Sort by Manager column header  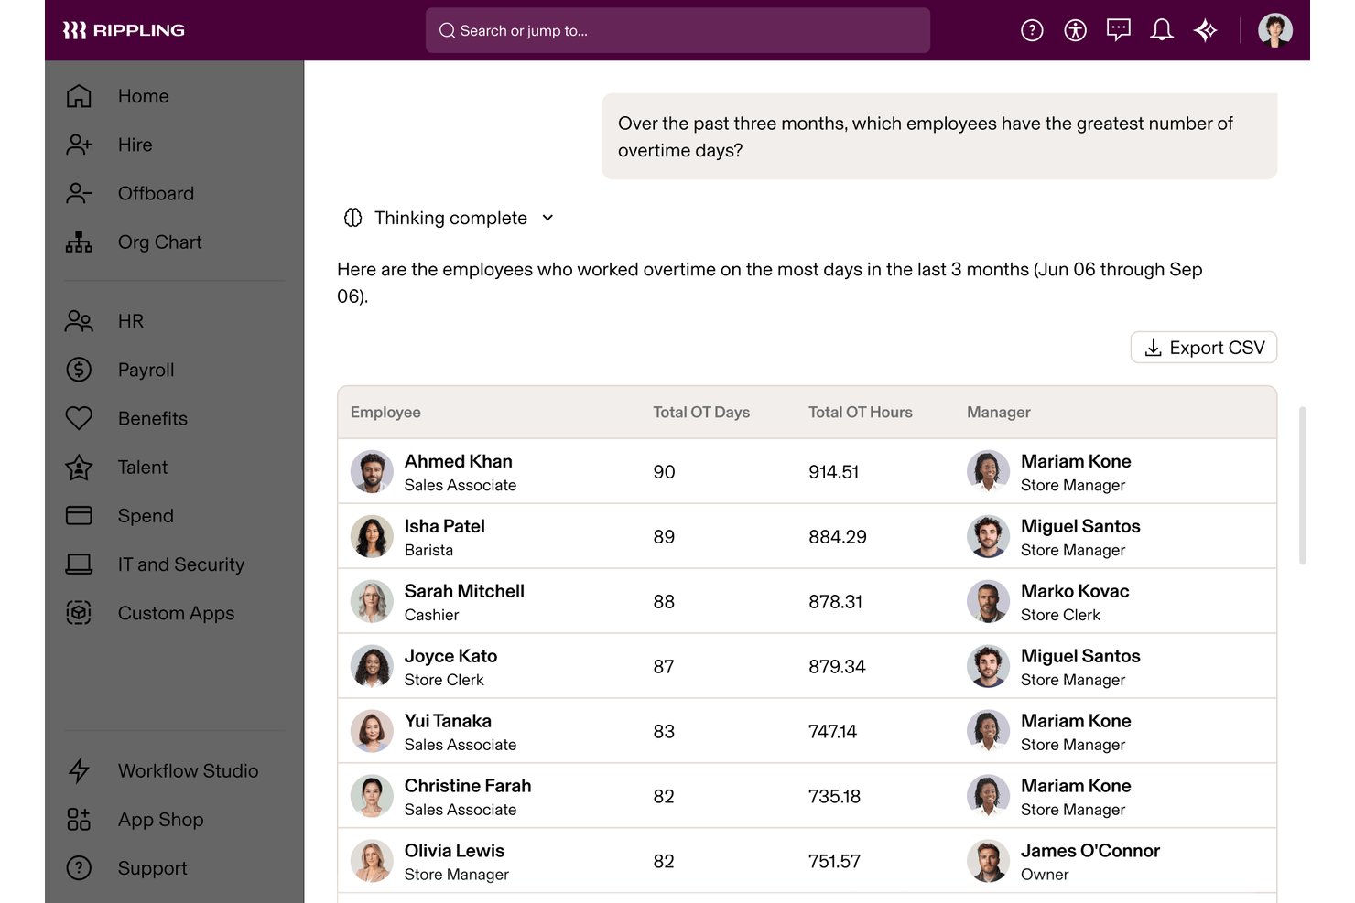999,412
